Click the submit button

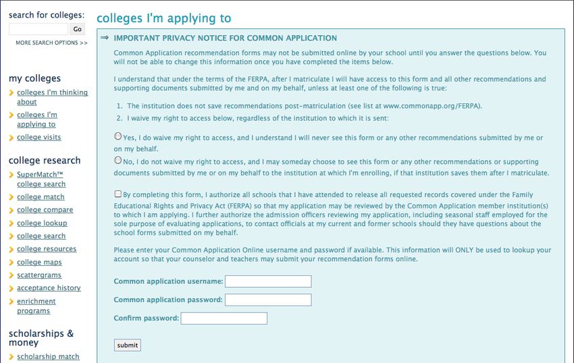coord(128,345)
